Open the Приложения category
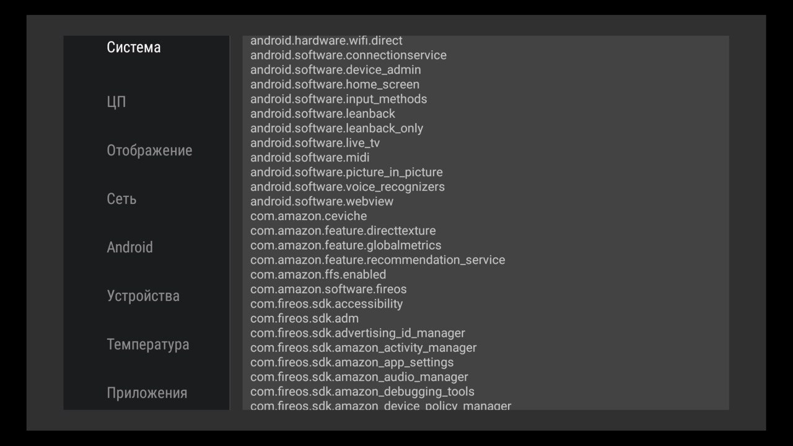 point(147,393)
